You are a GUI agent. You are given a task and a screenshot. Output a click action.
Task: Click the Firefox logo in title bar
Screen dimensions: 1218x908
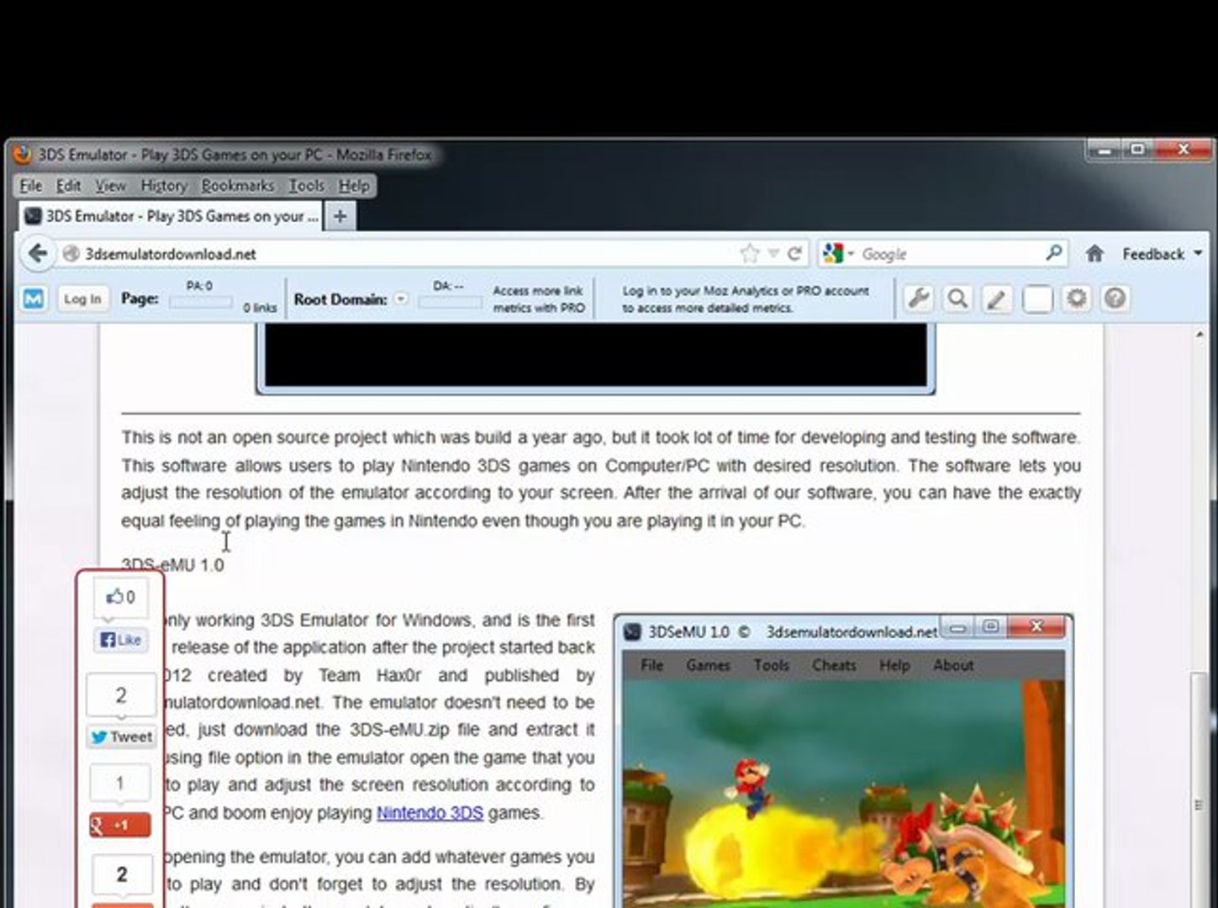point(23,155)
